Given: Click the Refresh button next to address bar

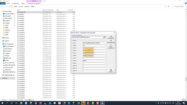Looking at the screenshot, I should [169, 6].
